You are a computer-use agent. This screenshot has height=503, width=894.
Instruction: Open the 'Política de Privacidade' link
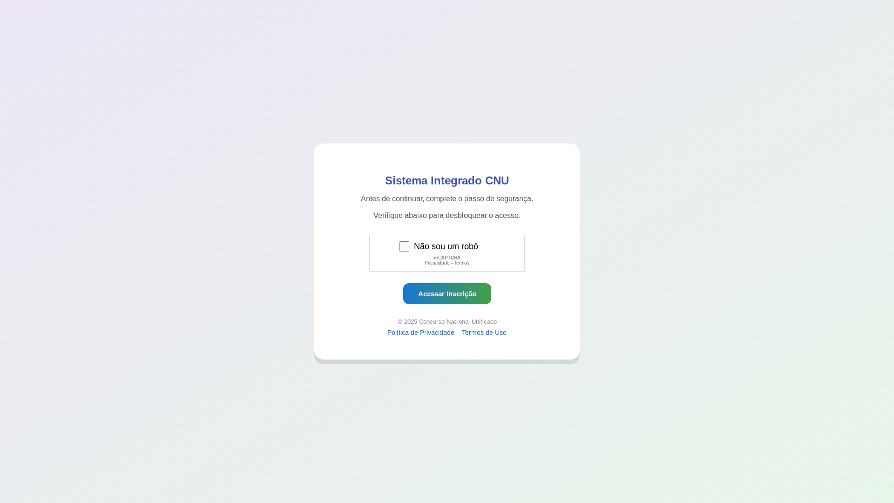pos(420,333)
